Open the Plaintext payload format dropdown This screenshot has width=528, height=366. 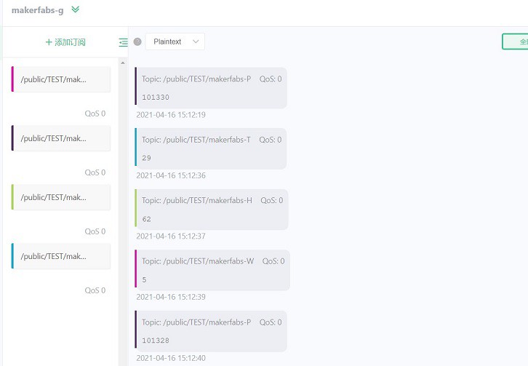tap(175, 41)
